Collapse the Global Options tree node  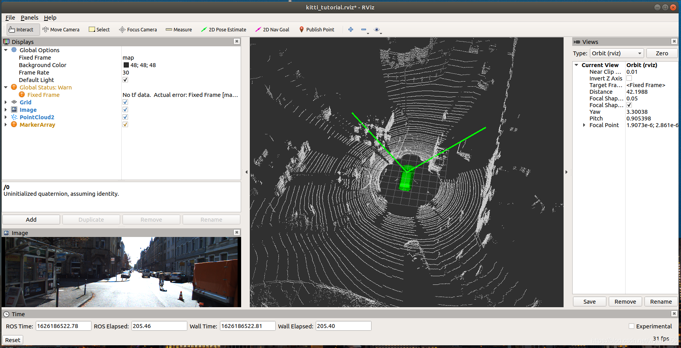tap(6, 50)
